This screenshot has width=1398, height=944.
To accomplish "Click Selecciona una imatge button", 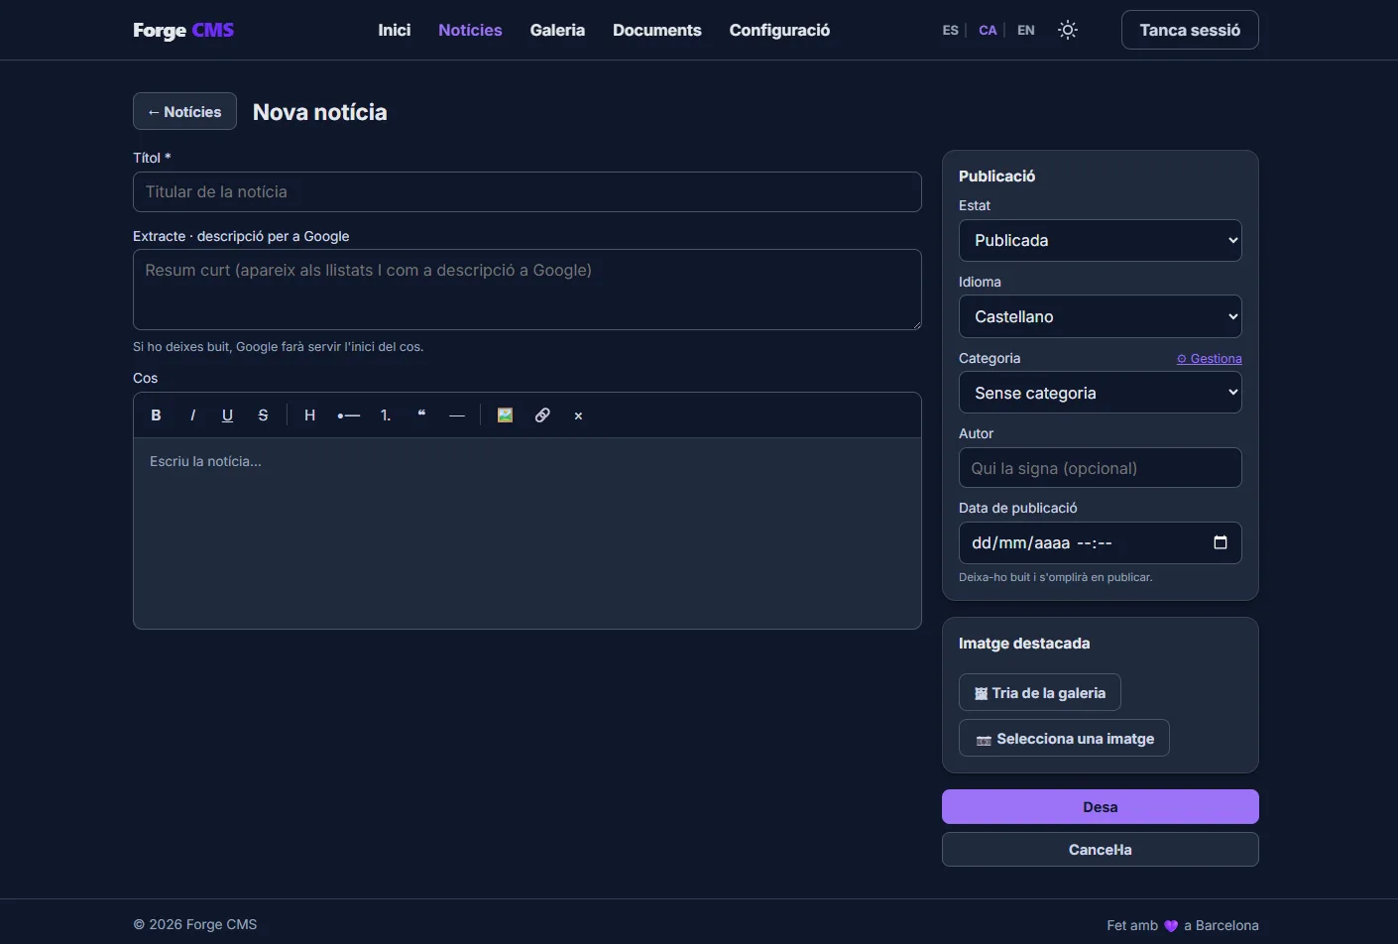I will tap(1064, 738).
